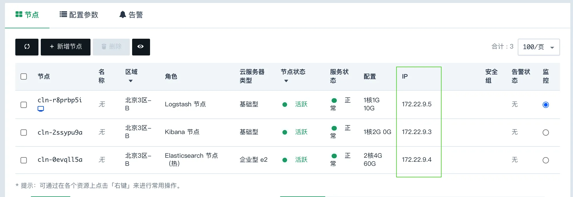Viewport: 573px width, 197px height.
Task: Open the 100/页 page size dropdown
Action: pos(539,47)
